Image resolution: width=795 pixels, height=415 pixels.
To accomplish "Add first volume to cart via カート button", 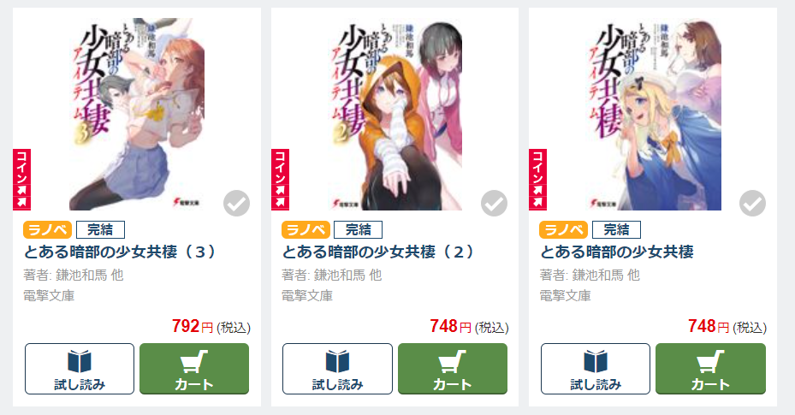I will (711, 369).
